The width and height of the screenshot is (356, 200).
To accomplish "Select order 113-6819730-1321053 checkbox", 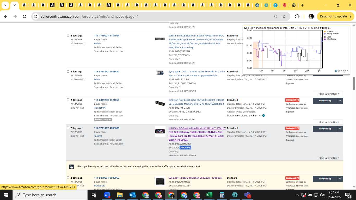I will [68, 100].
